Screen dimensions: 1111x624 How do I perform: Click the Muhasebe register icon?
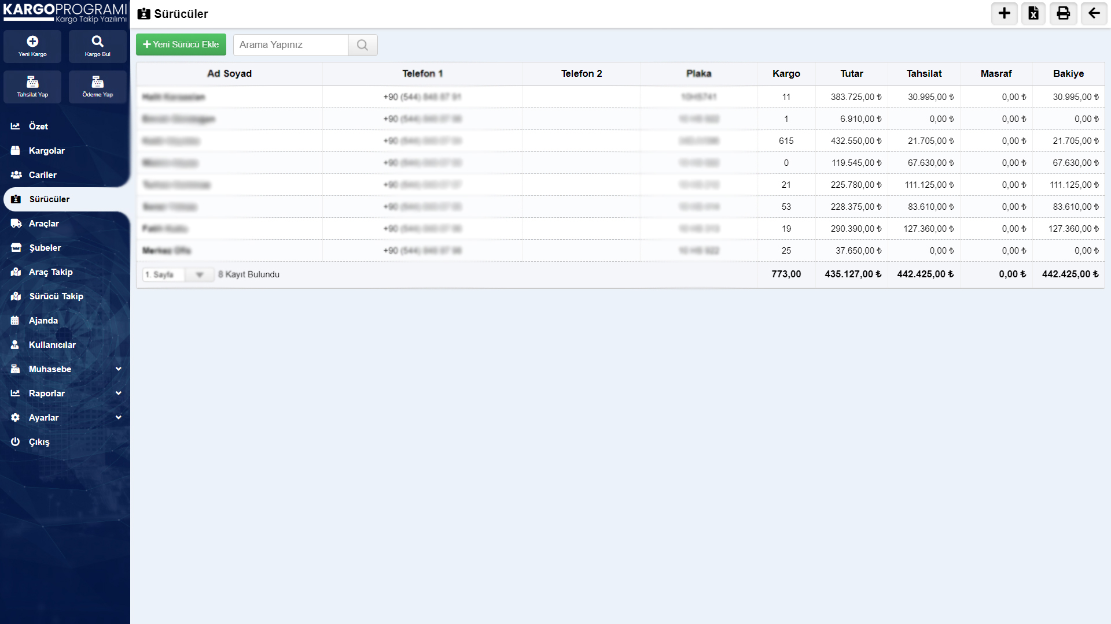(16, 369)
